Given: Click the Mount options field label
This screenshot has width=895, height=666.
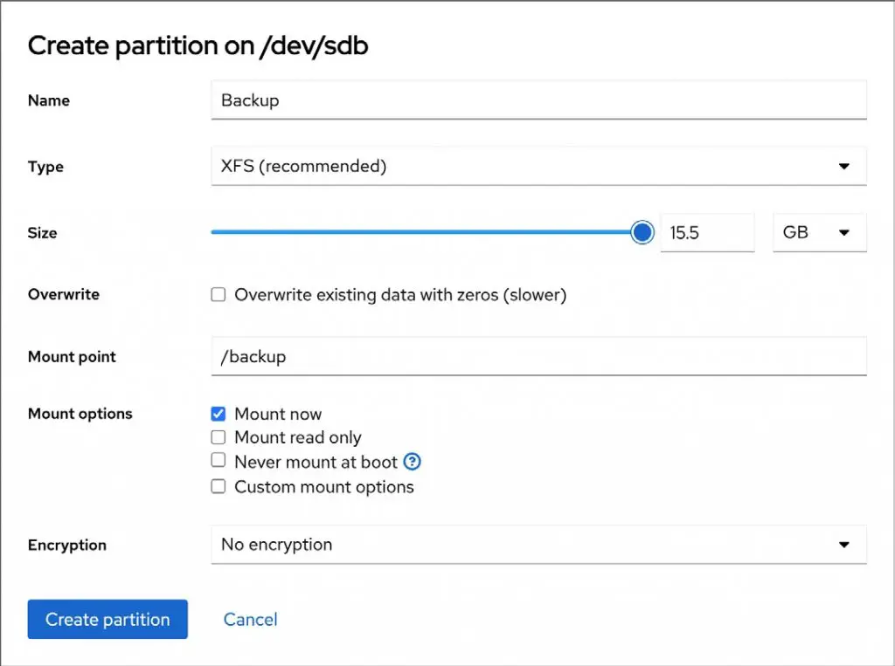Looking at the screenshot, I should [x=80, y=414].
